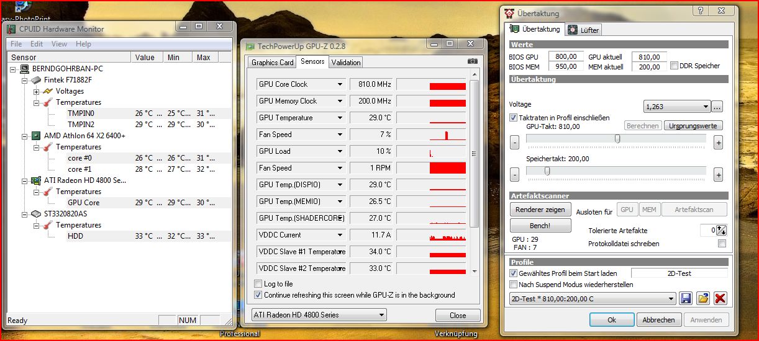Click the BERNDGOHRBAN-PC computer icon
Image resolution: width=759 pixels, height=341 pixels.
pos(25,69)
